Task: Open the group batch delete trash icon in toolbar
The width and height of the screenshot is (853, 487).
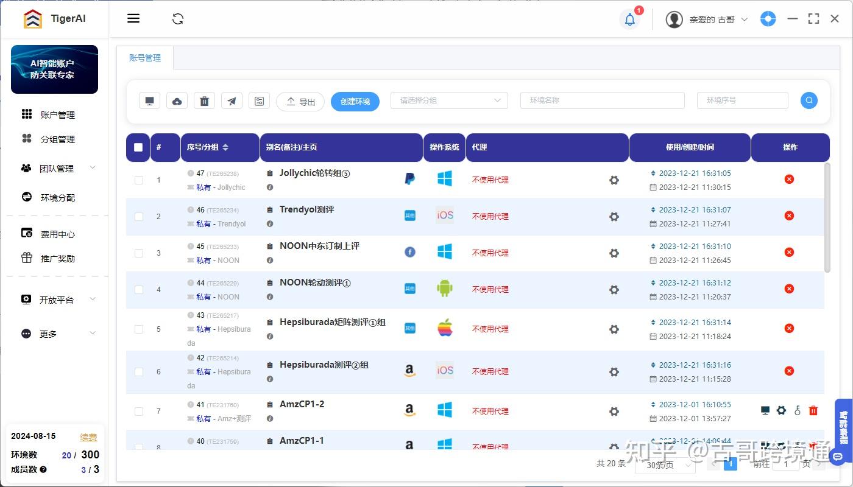Action: pyautogui.click(x=204, y=100)
